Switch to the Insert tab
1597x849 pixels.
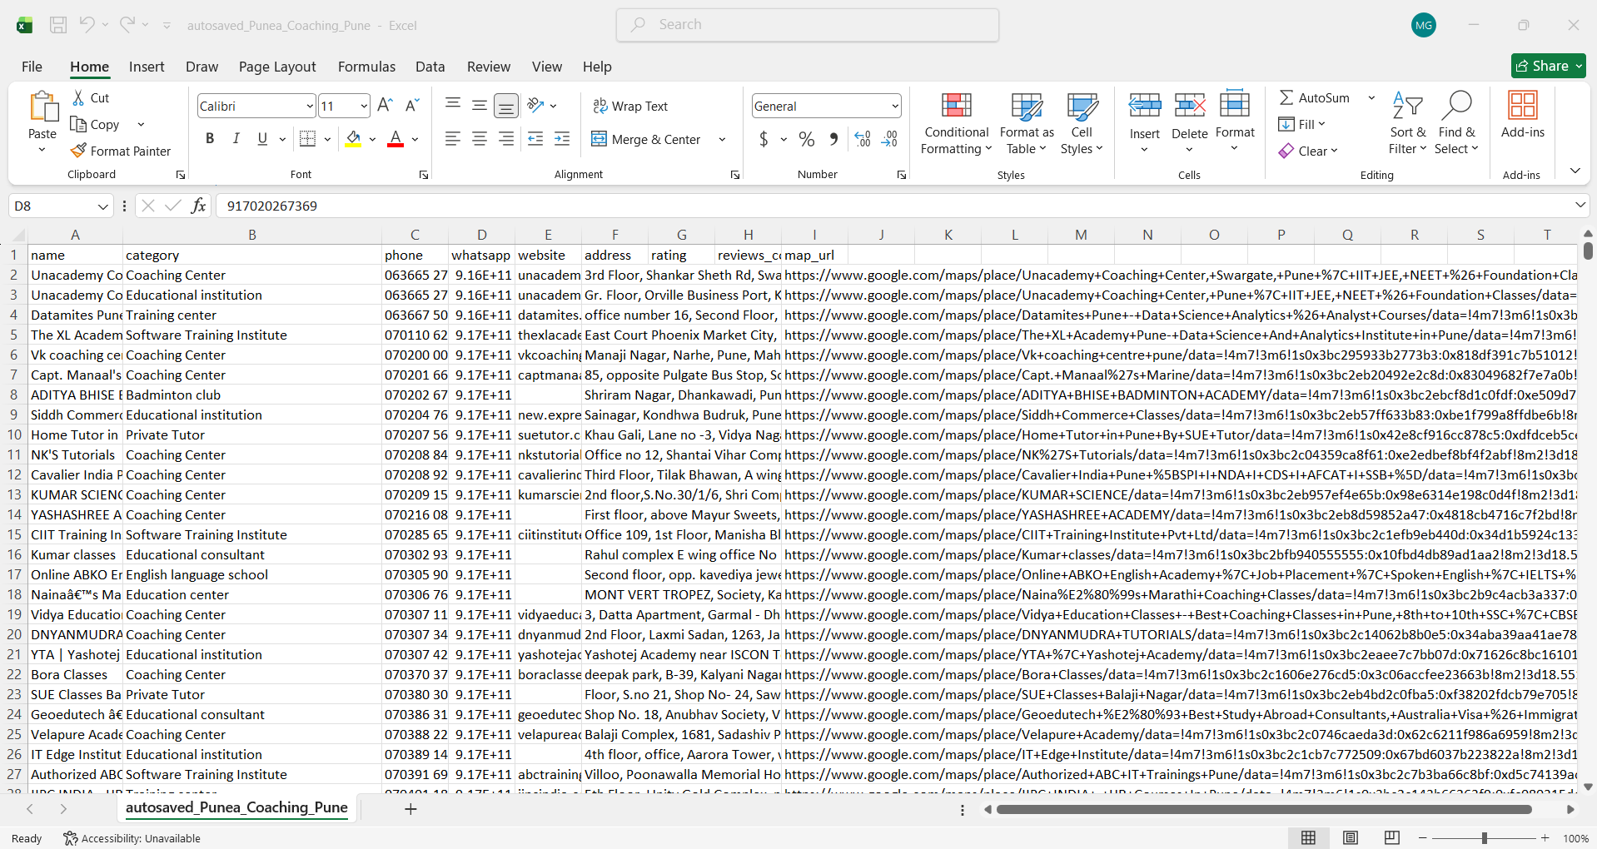tap(147, 67)
